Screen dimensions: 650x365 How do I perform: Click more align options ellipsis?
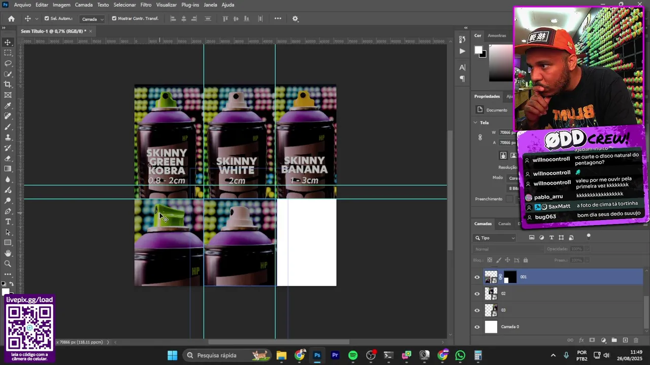click(x=278, y=19)
